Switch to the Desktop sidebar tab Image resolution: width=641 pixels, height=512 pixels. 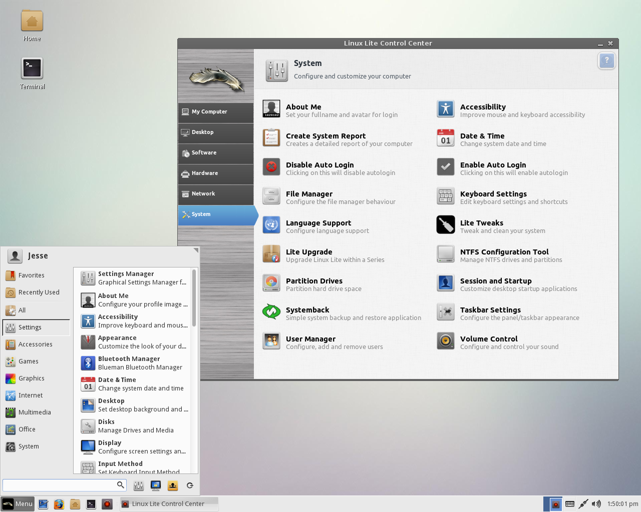[x=216, y=132]
